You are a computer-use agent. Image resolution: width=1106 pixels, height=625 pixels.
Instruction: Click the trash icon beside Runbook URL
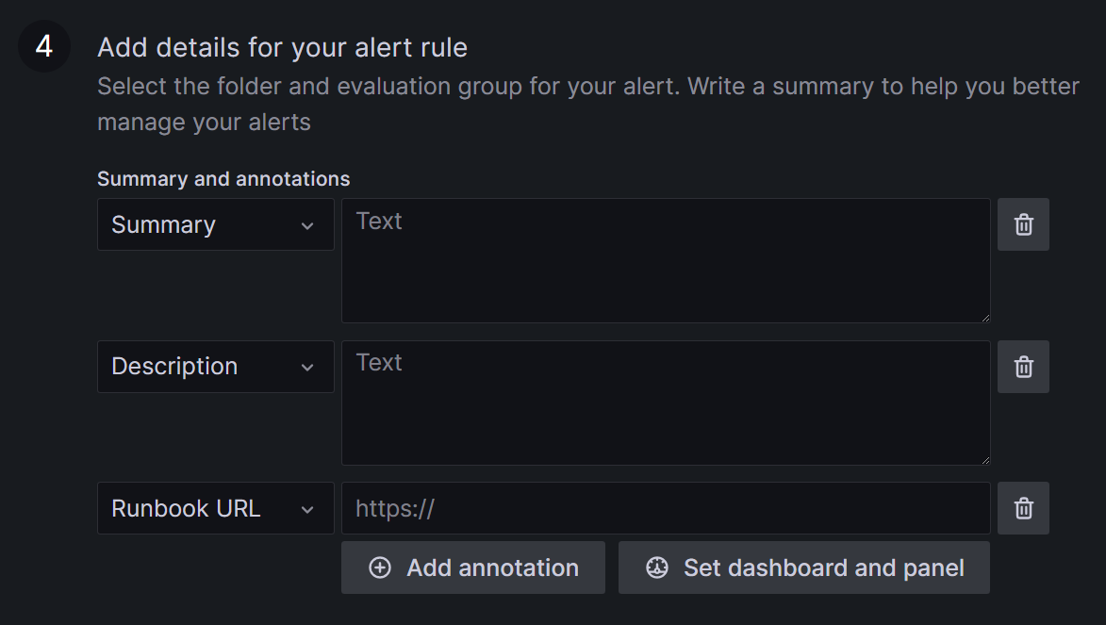point(1023,508)
